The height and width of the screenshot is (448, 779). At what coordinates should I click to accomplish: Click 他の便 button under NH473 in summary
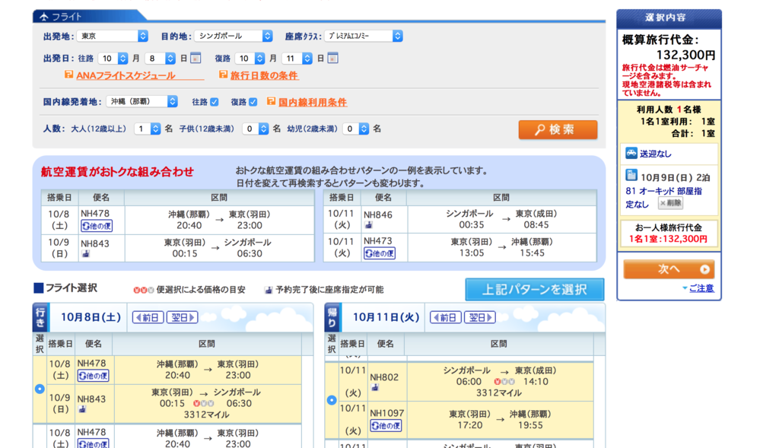[380, 253]
